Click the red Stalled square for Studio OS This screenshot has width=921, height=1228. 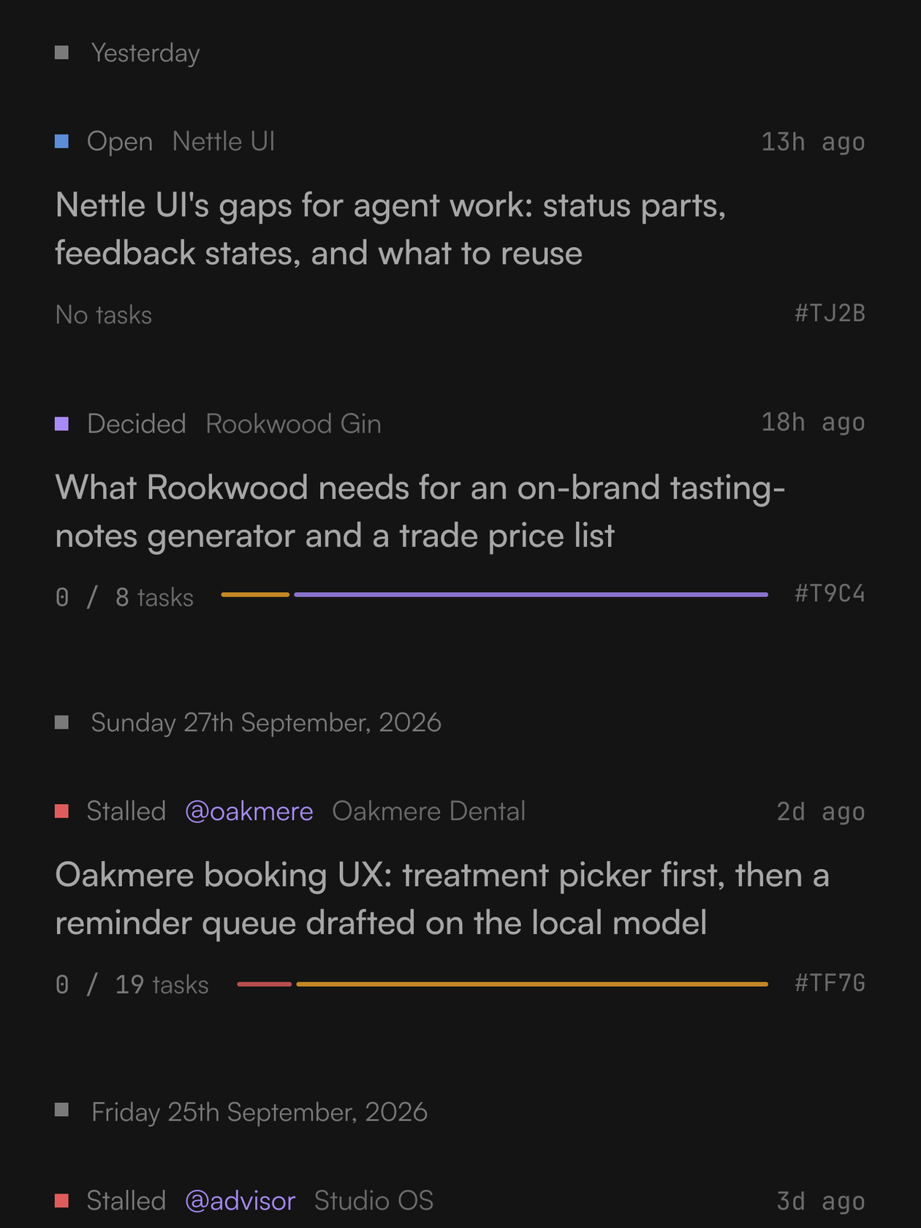pyautogui.click(x=62, y=1200)
